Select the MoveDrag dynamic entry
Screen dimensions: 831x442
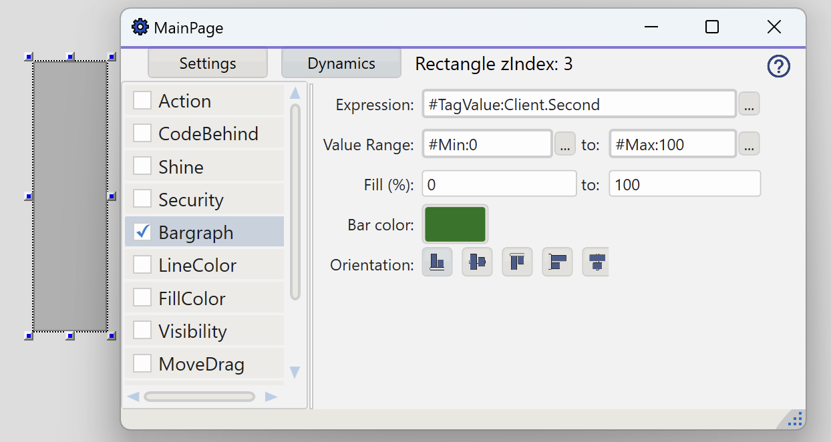[x=201, y=364]
